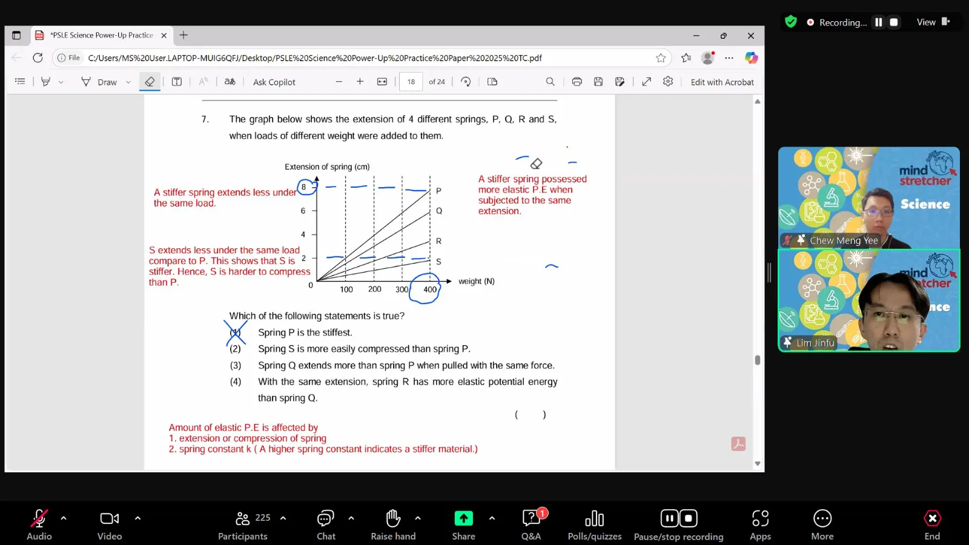The width and height of the screenshot is (969, 545).
Task: Select the PSLE Science Power-Up Practice tab
Action: [x=101, y=35]
